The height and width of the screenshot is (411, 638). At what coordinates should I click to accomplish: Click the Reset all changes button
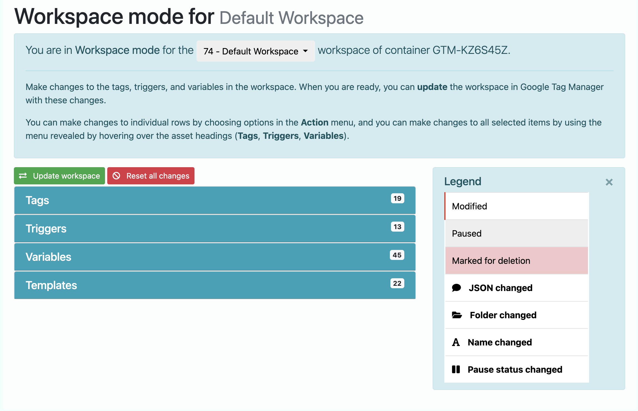[151, 176]
